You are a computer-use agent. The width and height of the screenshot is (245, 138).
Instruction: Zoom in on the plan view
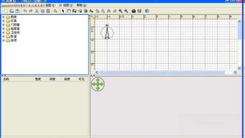[x=120, y=11]
